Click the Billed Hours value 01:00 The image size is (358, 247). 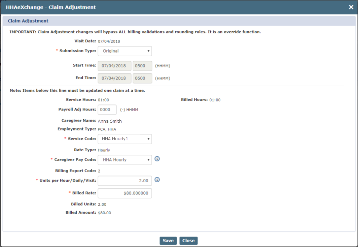click(215, 100)
